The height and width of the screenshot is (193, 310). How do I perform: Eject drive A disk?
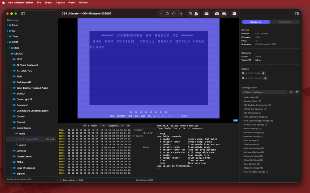[x=263, y=73]
